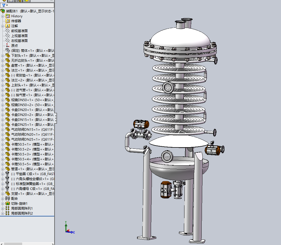Select the 卡盘DN25<1> component name
Image resolution: width=281 pixels, height=245 pixels.
point(22,125)
